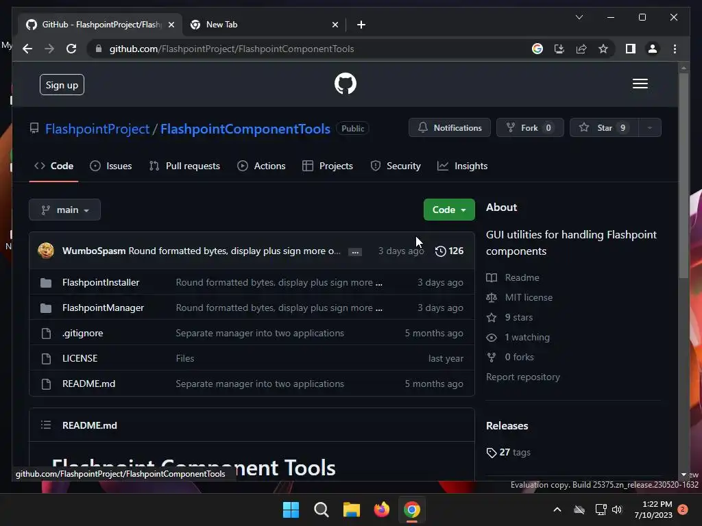The height and width of the screenshot is (526, 702).
Task: Open the Pull requests tab
Action: (184, 166)
